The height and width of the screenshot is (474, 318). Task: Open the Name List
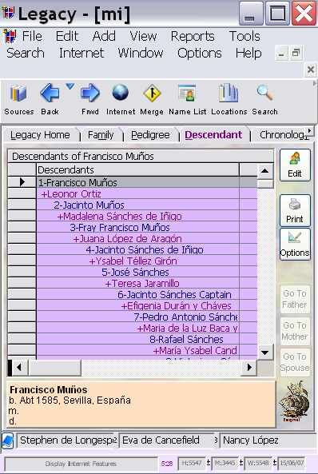pos(188,100)
